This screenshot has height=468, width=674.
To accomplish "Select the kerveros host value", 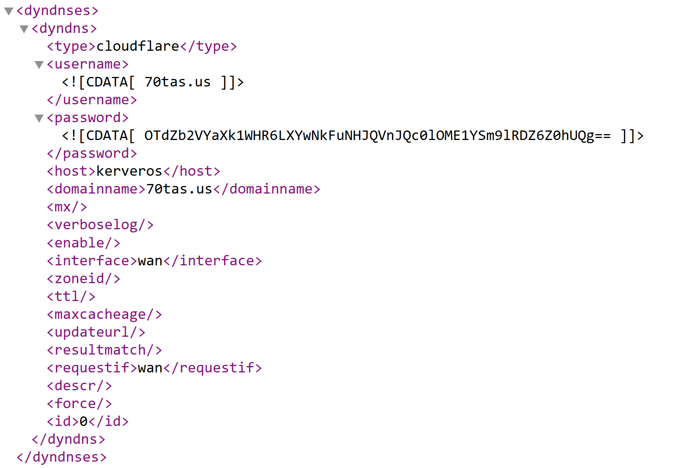I will pyautogui.click(x=129, y=171).
